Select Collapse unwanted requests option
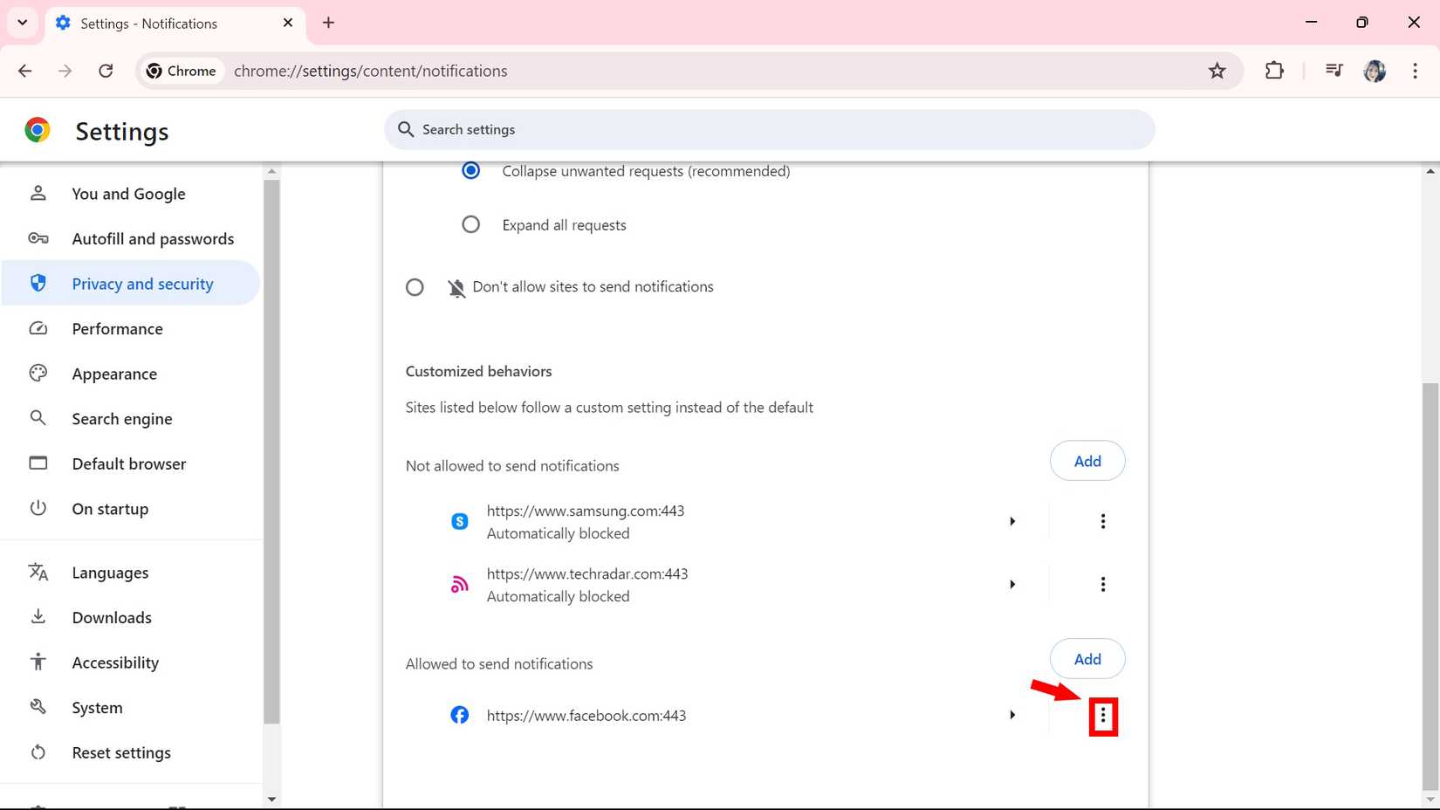The height and width of the screenshot is (810, 1440). (x=470, y=171)
